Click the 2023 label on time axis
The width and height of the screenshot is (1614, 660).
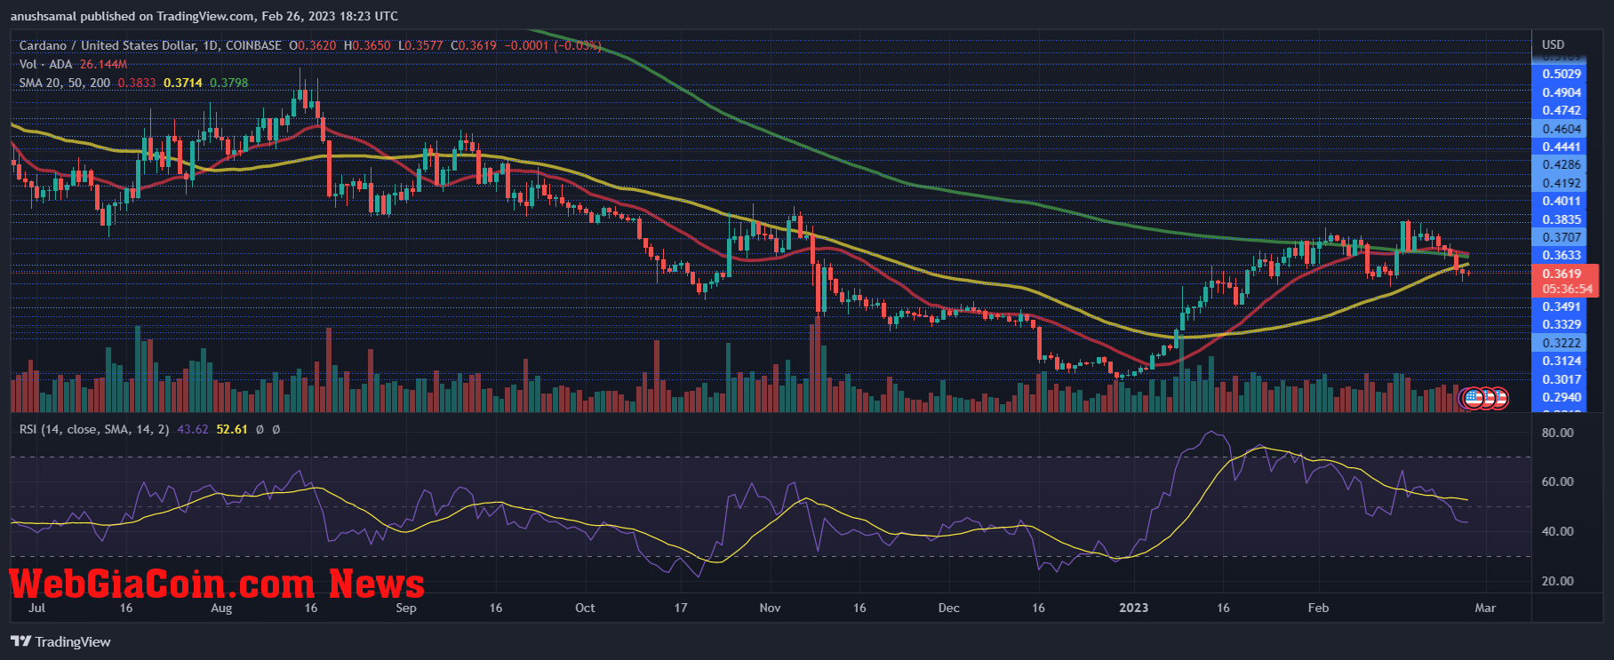pyautogui.click(x=1133, y=608)
